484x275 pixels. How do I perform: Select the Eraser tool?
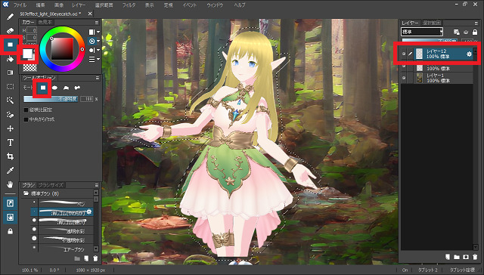(x=10, y=31)
